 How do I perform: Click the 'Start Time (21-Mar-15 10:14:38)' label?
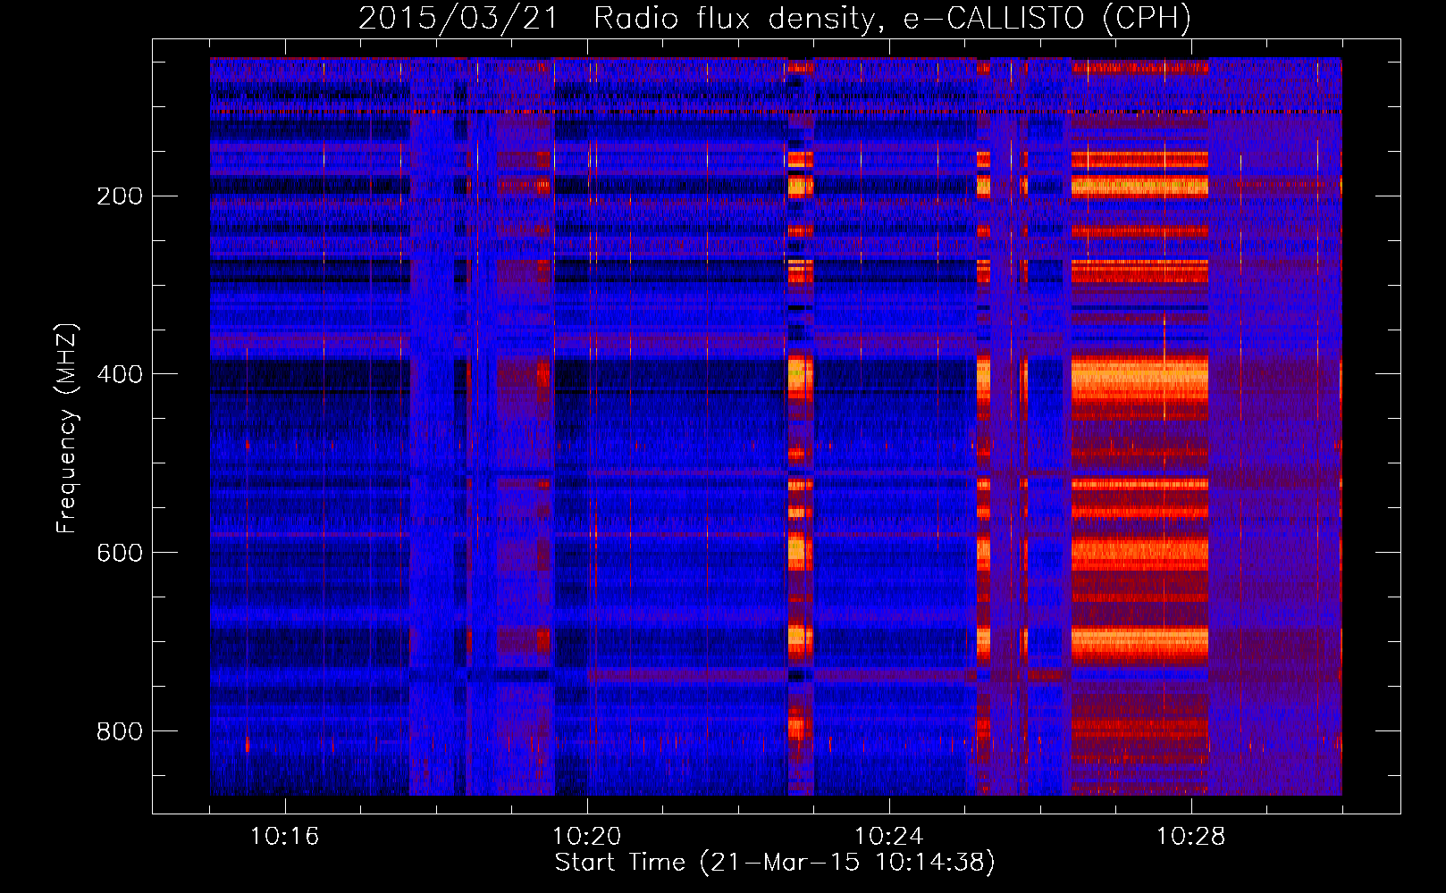pyautogui.click(x=775, y=863)
